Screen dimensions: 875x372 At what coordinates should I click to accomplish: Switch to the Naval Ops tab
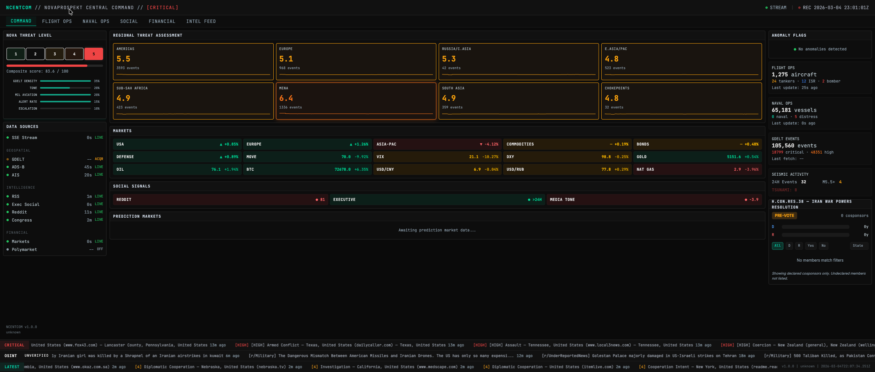coord(96,21)
